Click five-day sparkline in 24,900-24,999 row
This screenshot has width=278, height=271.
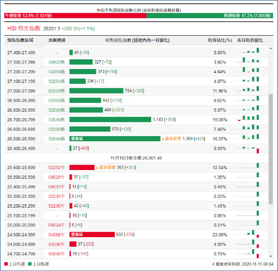click(x=248, y=234)
